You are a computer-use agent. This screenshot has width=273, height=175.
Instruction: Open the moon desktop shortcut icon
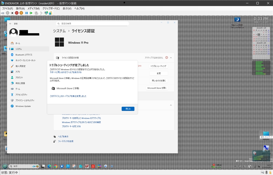coord(237,20)
